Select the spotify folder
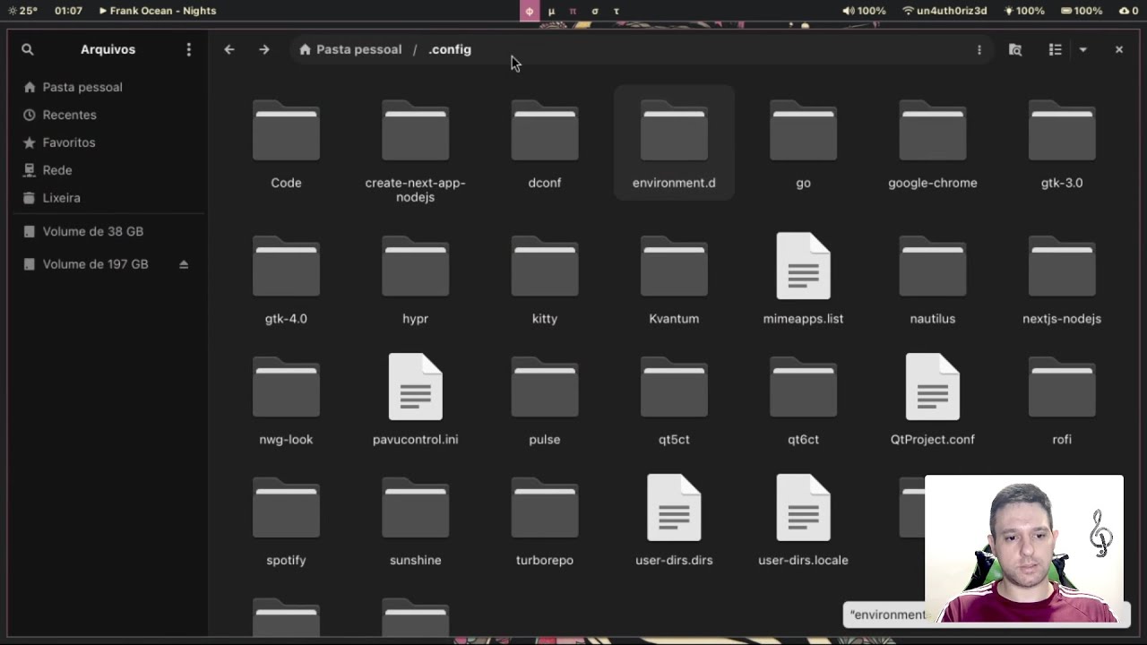Screen dimensions: 1147x645 click(x=286, y=521)
